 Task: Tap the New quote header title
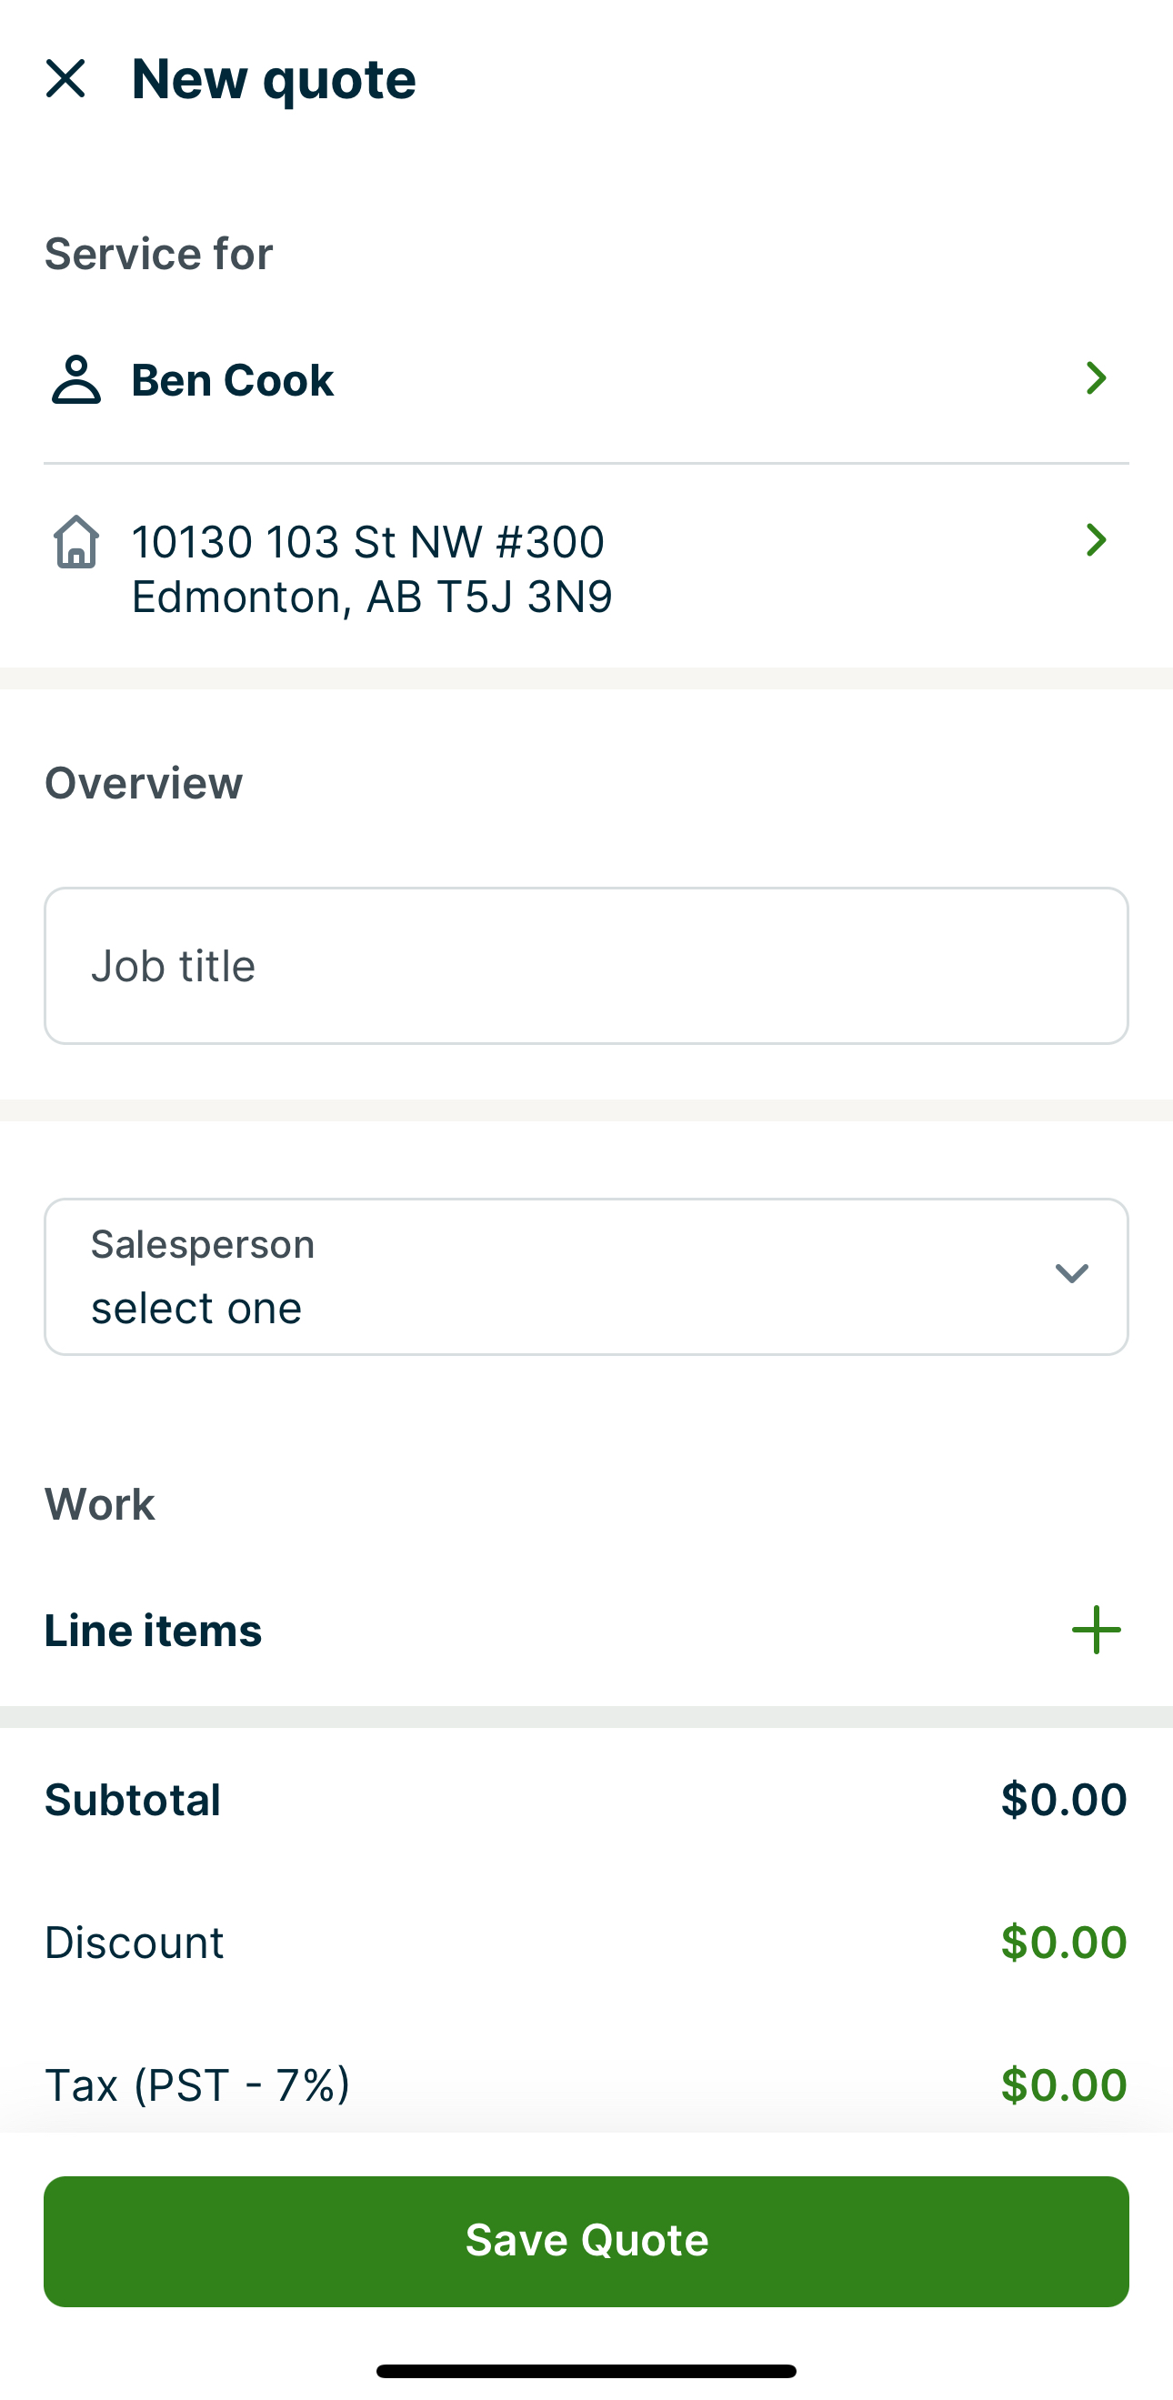(274, 78)
